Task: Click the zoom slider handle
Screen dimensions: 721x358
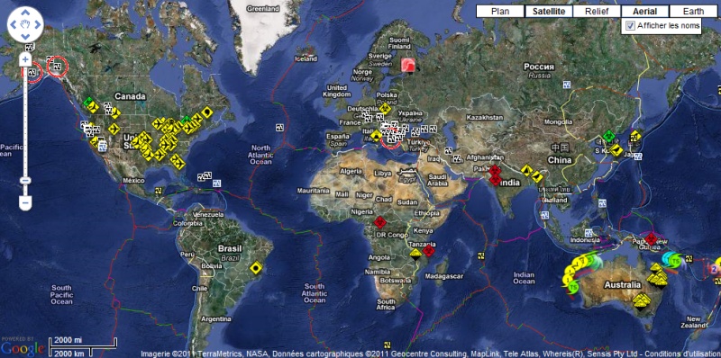Action: coord(25,181)
